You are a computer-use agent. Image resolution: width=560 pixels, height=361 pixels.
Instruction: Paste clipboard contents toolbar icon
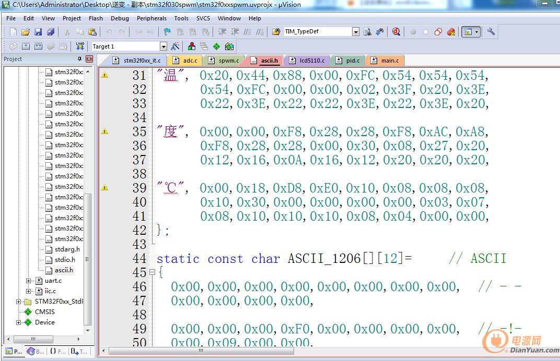coord(92,32)
